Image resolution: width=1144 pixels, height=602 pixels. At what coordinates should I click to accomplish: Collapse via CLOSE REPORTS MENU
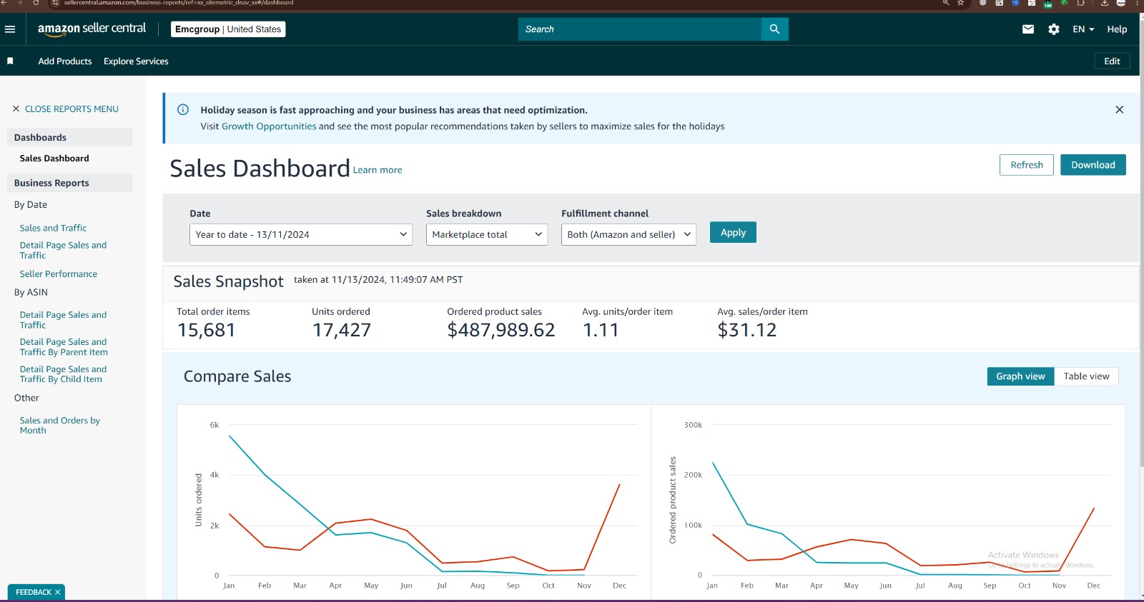(65, 109)
